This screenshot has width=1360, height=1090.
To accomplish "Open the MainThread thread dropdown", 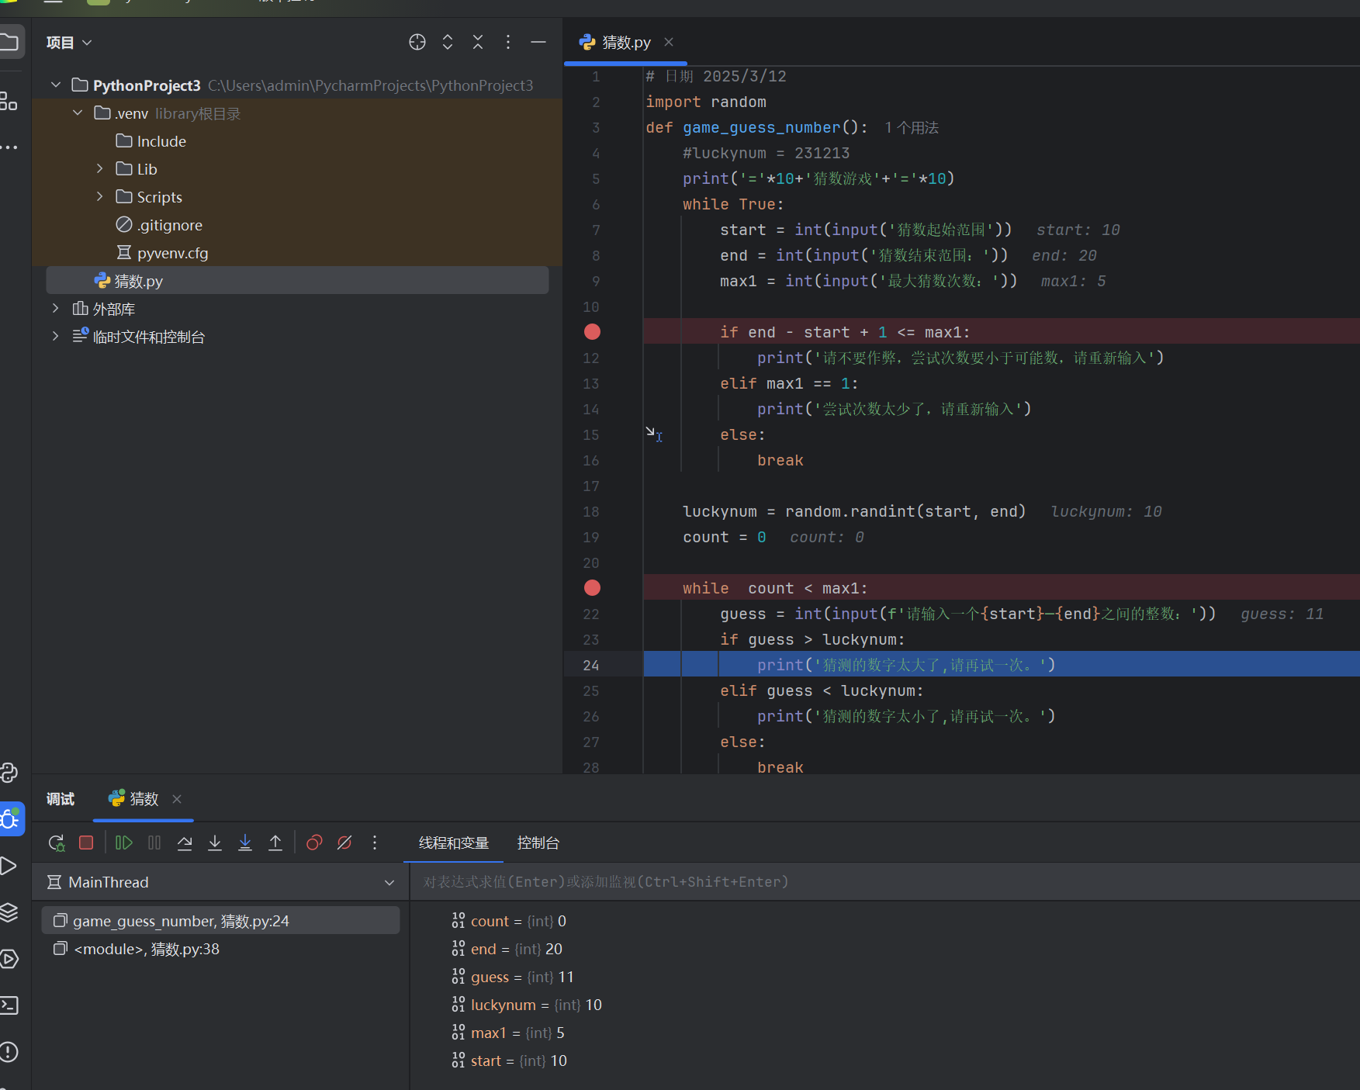I will pyautogui.click(x=389, y=883).
